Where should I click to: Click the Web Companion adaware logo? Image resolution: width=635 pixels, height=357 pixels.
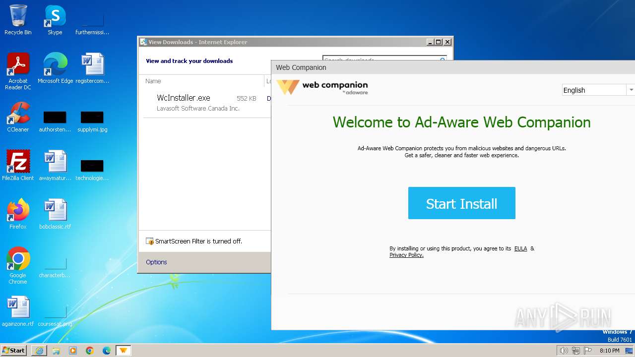(x=322, y=87)
